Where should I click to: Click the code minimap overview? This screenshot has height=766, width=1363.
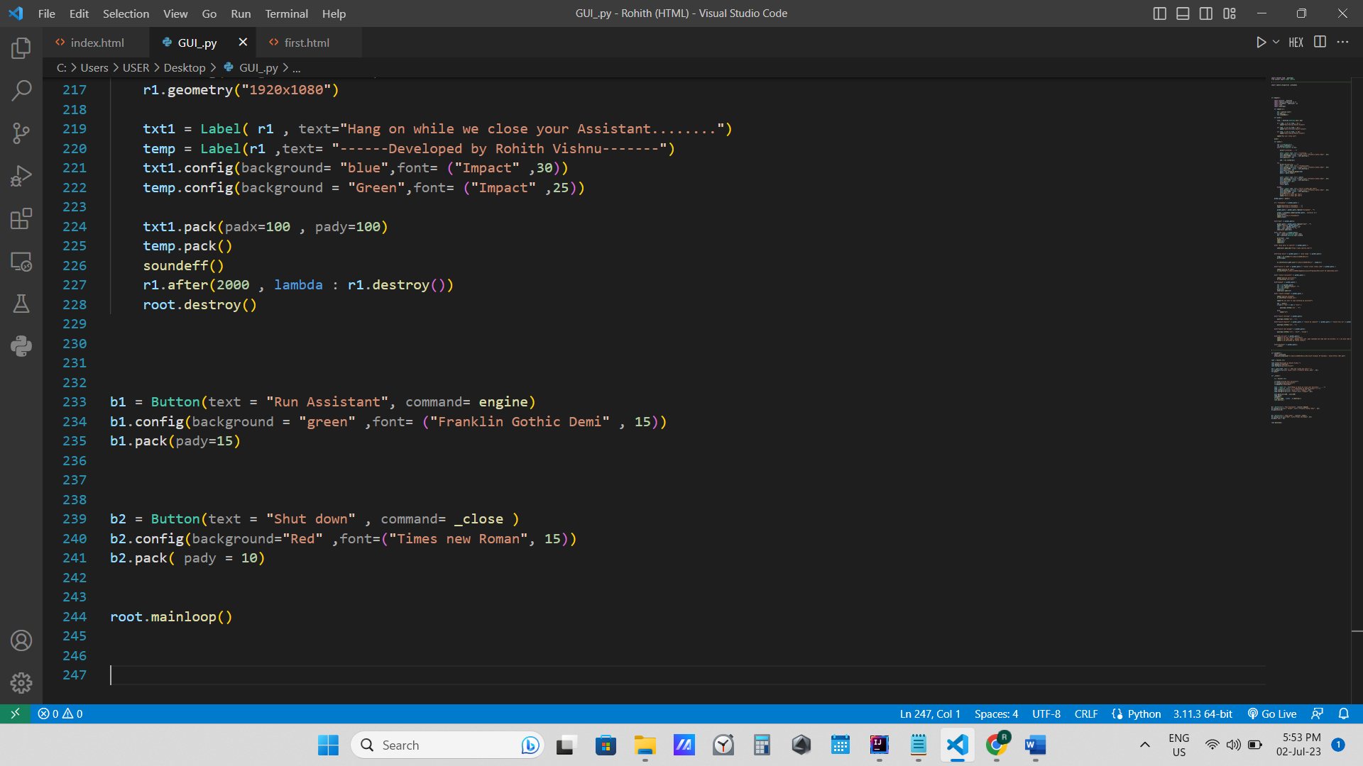[1310, 248]
